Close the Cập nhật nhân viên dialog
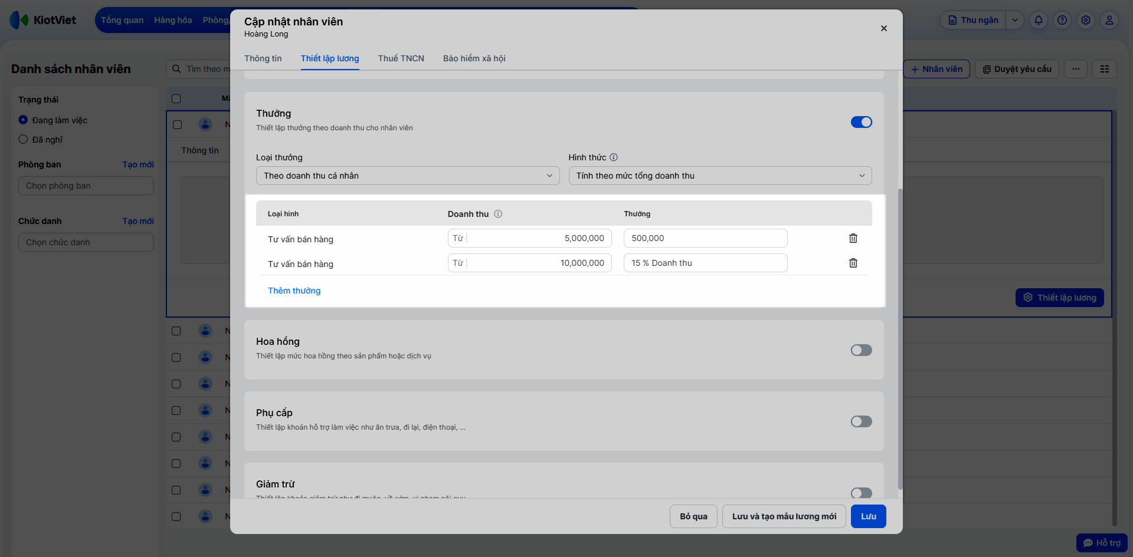1133x557 pixels. click(x=884, y=28)
